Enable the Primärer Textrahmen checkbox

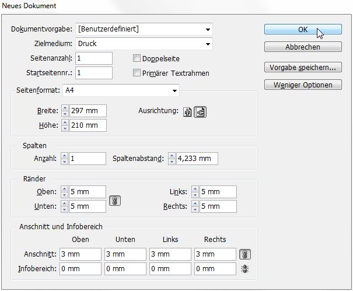point(137,73)
